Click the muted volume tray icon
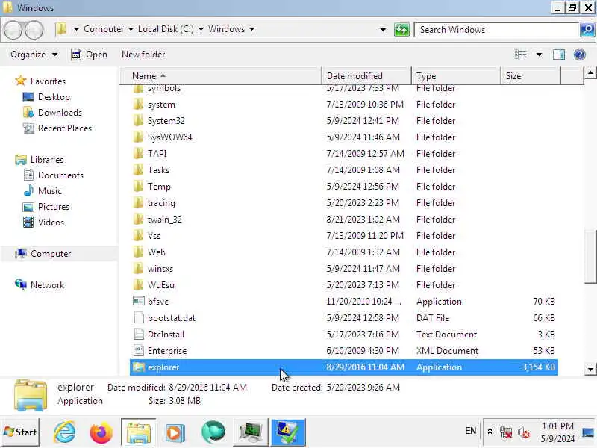The height and width of the screenshot is (448, 597). (524, 432)
